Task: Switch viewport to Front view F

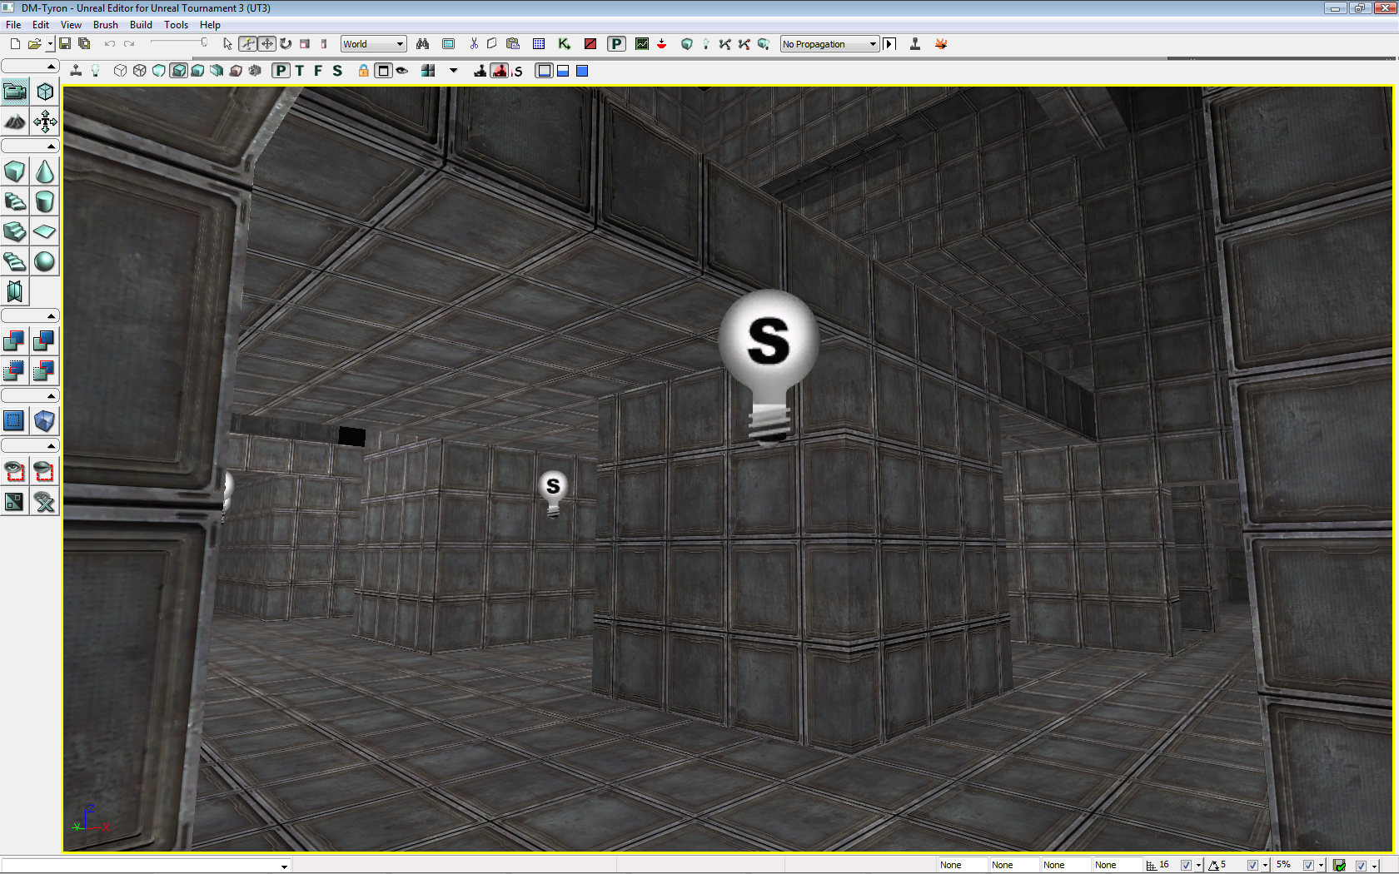Action: 318,71
